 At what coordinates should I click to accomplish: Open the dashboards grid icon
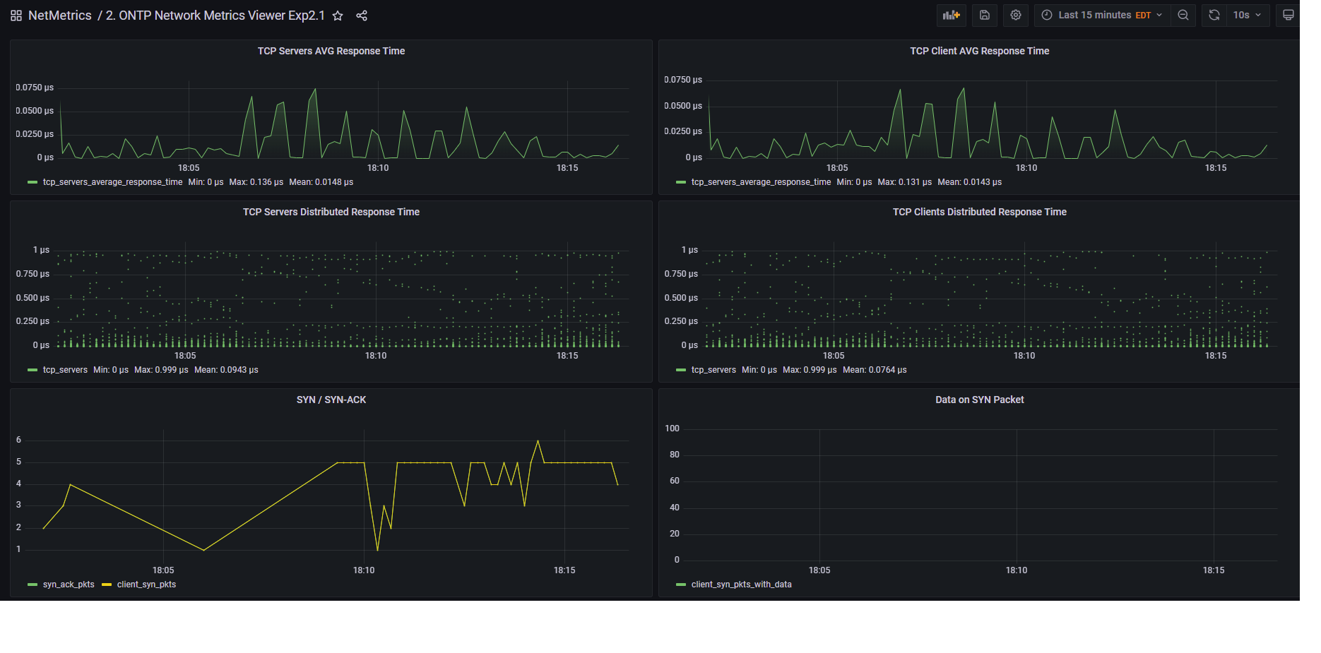[x=16, y=16]
